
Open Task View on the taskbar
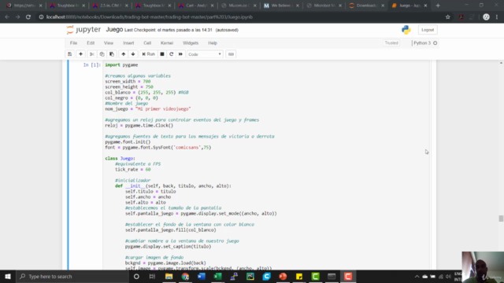pos(152,276)
